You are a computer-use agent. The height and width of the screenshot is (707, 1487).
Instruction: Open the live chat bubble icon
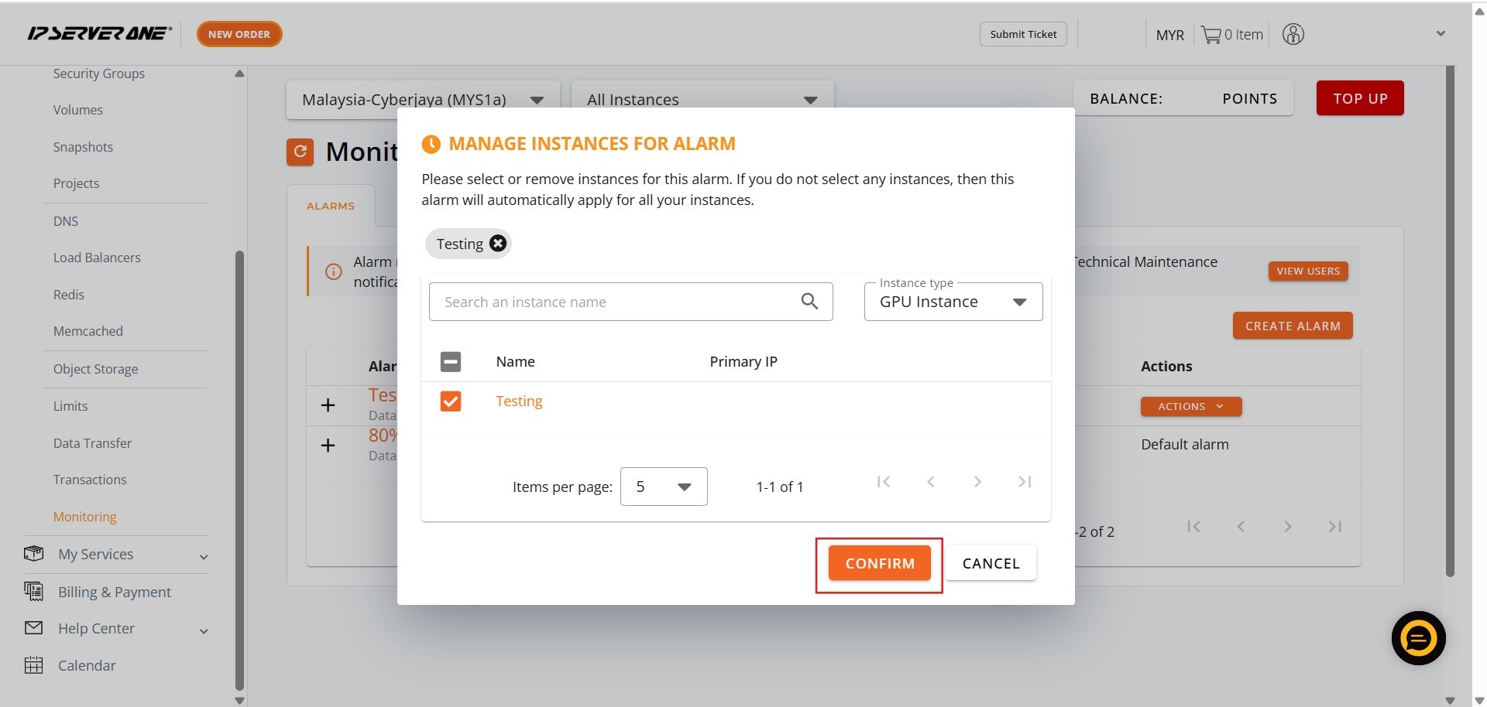tap(1418, 638)
